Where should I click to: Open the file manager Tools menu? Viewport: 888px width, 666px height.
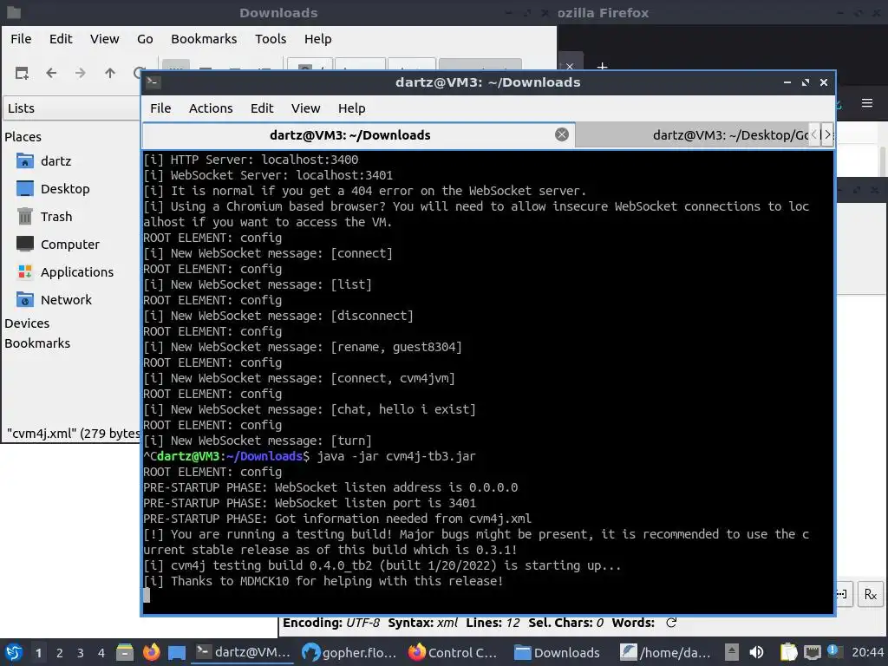(x=271, y=38)
